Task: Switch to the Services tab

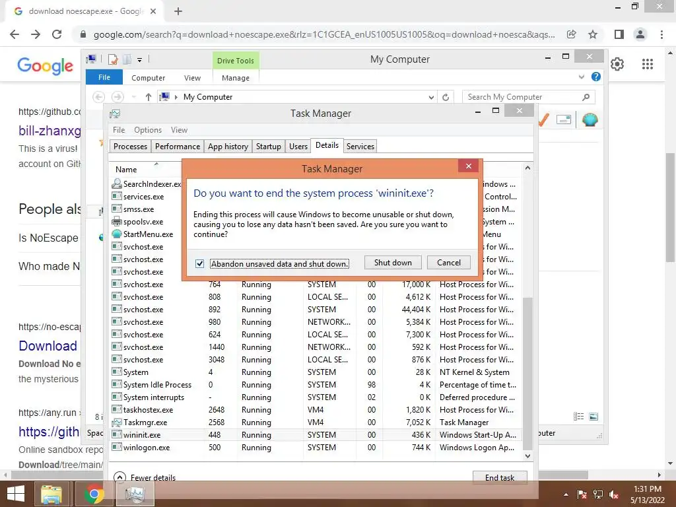Action: 360,147
